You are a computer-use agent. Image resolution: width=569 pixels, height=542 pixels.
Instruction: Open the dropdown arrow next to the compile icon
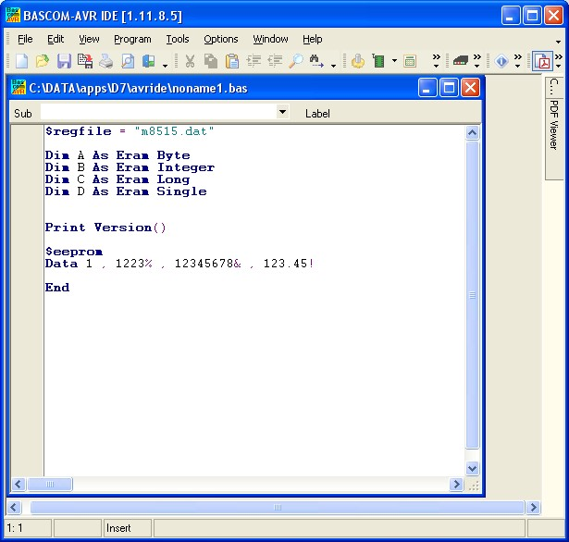click(x=394, y=61)
